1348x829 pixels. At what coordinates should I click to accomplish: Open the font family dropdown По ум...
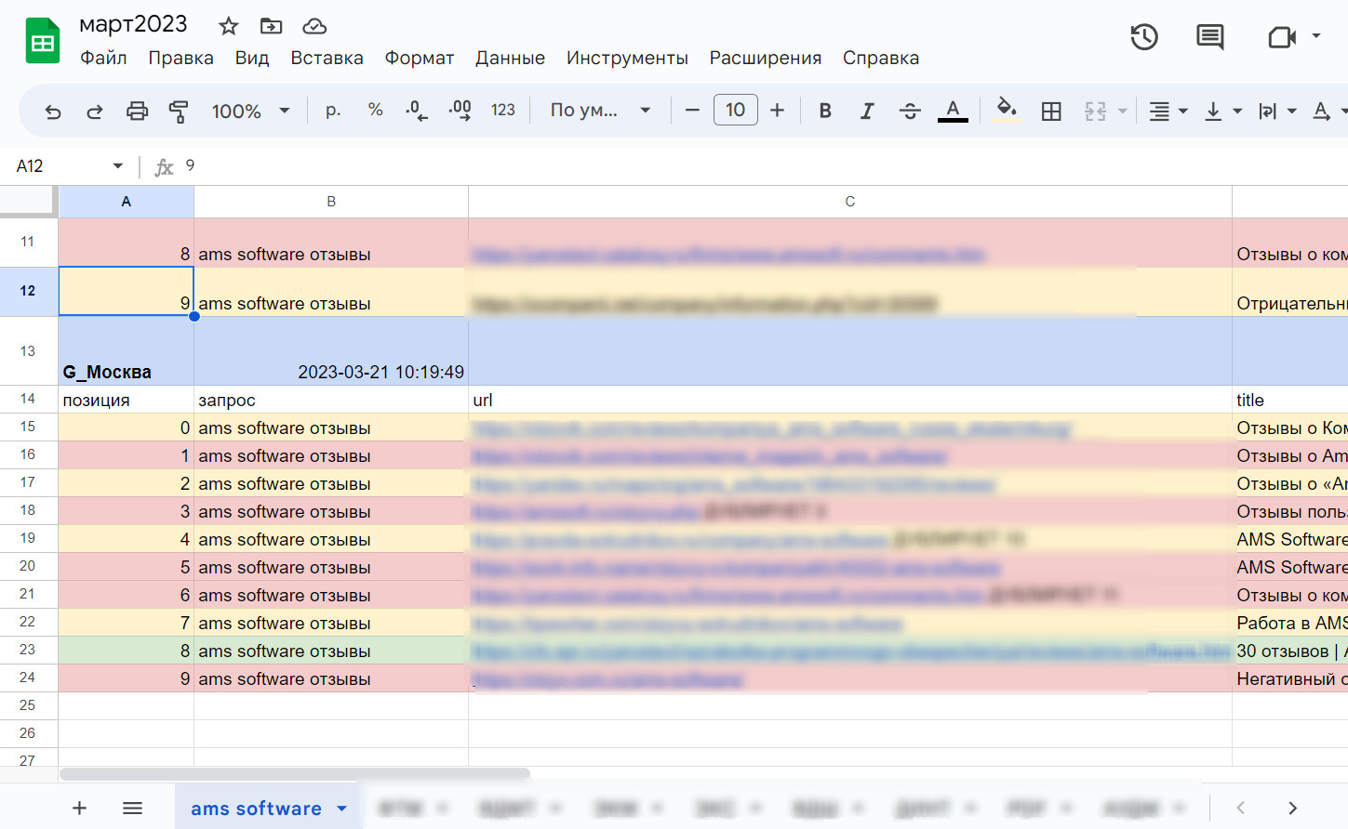point(600,110)
